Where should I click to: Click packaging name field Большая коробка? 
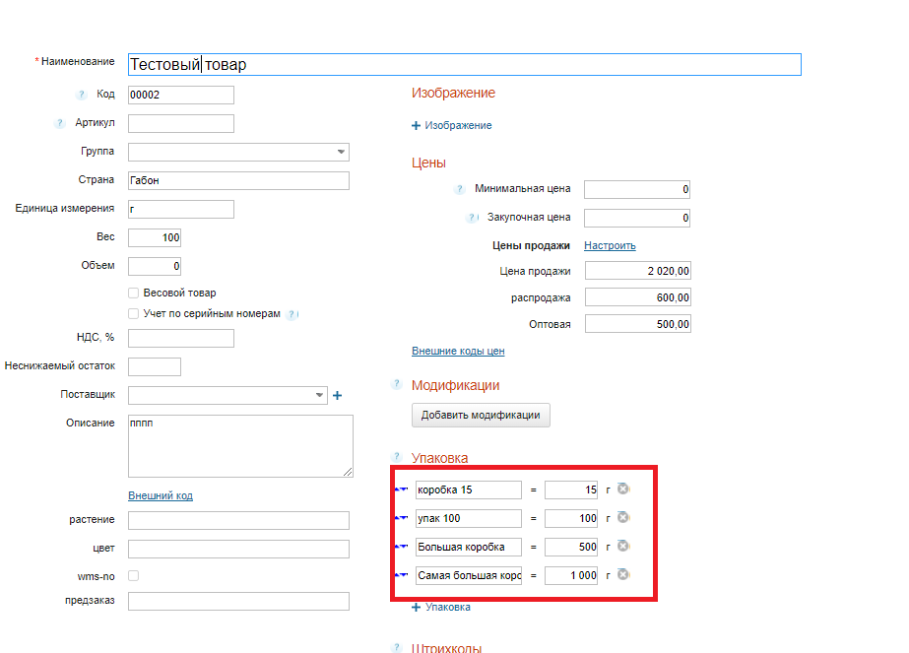point(469,547)
